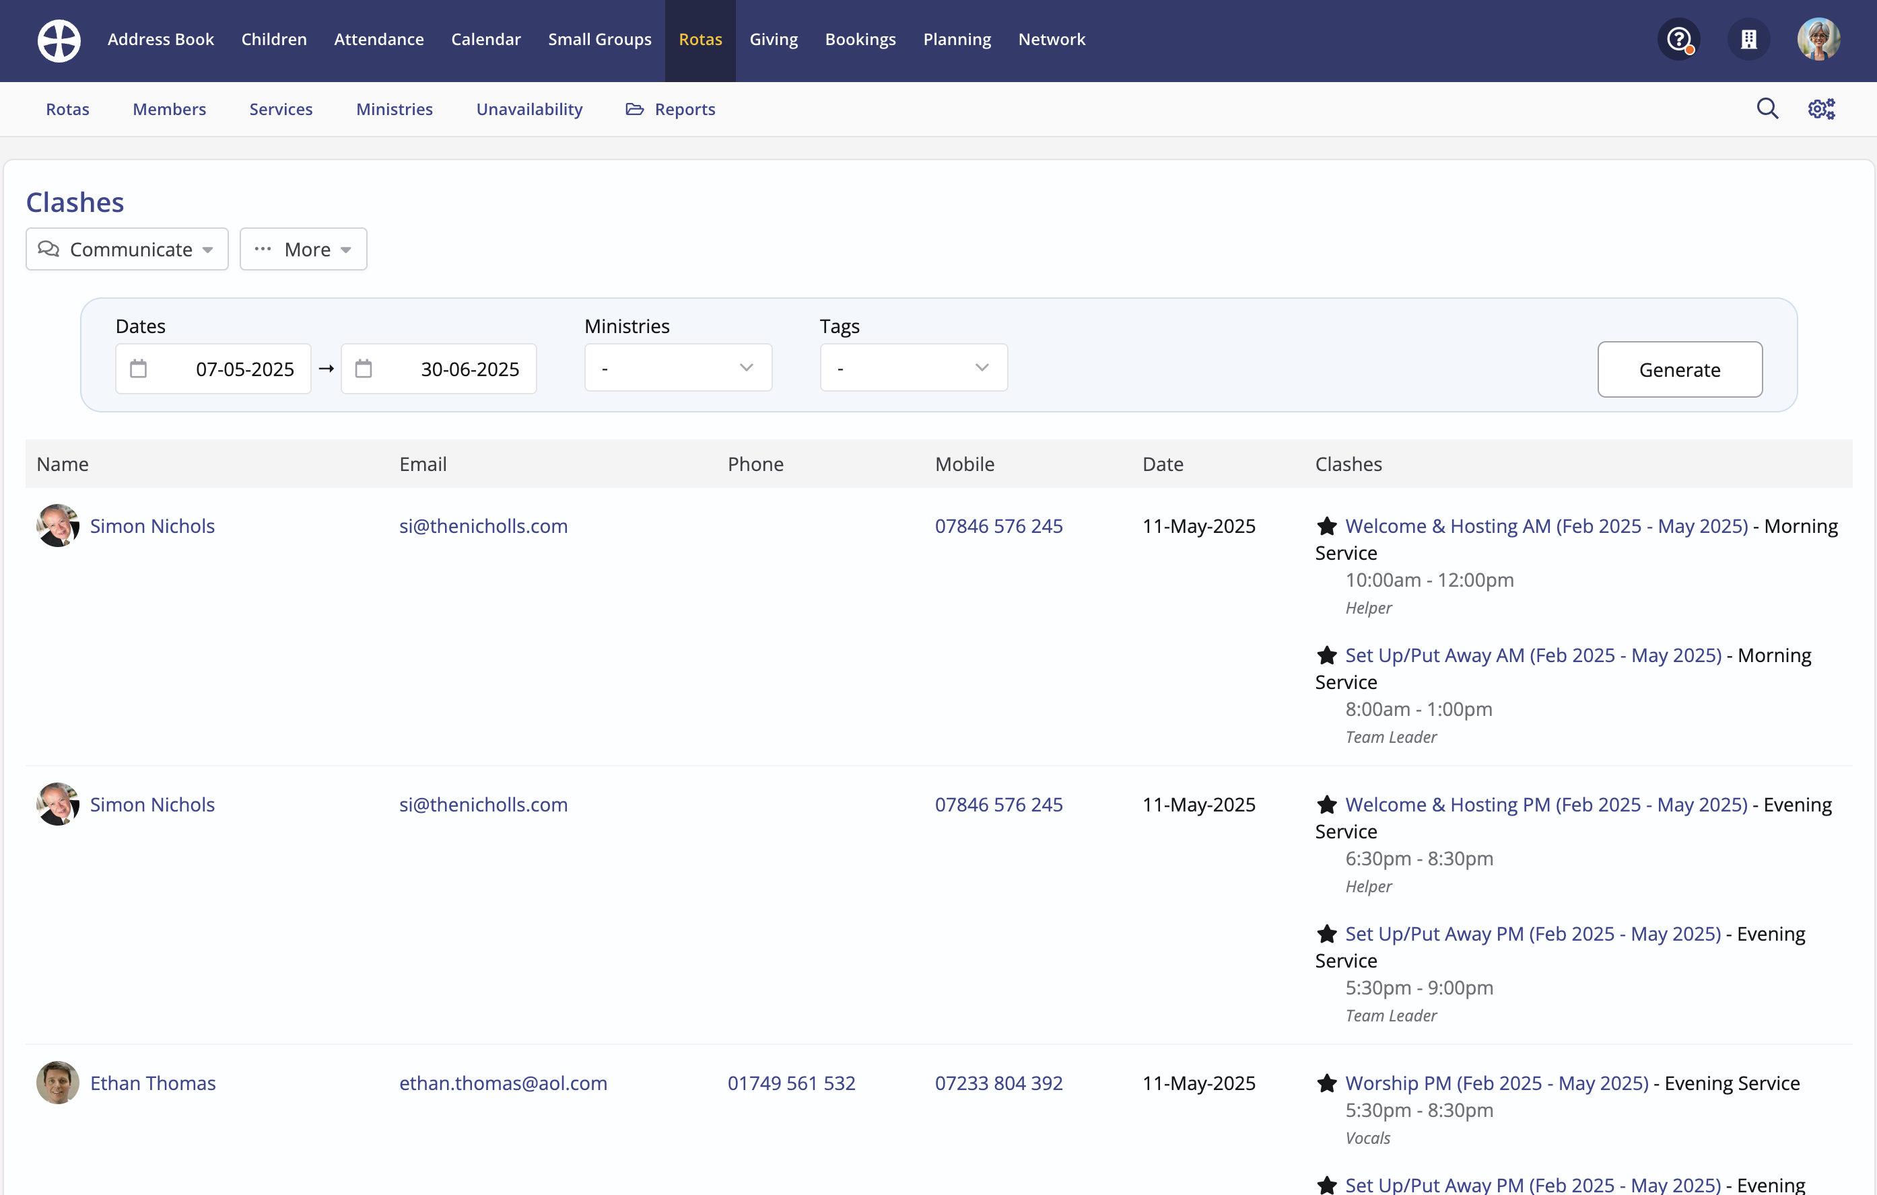Click Ethan Thomas phone 01749 561 532

791,1083
